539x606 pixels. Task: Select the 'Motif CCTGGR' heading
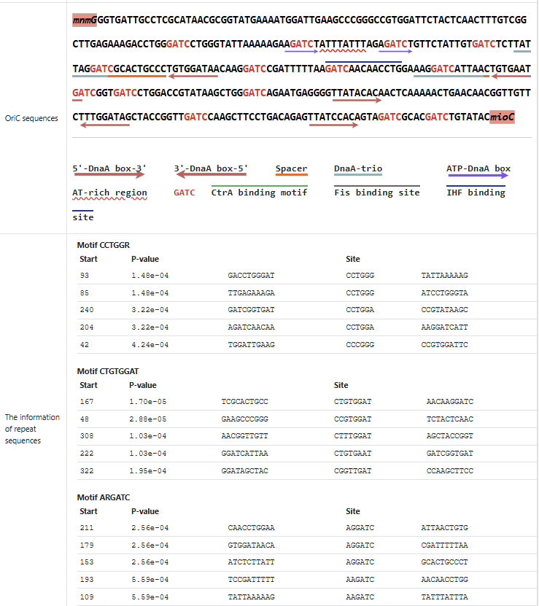tap(104, 245)
